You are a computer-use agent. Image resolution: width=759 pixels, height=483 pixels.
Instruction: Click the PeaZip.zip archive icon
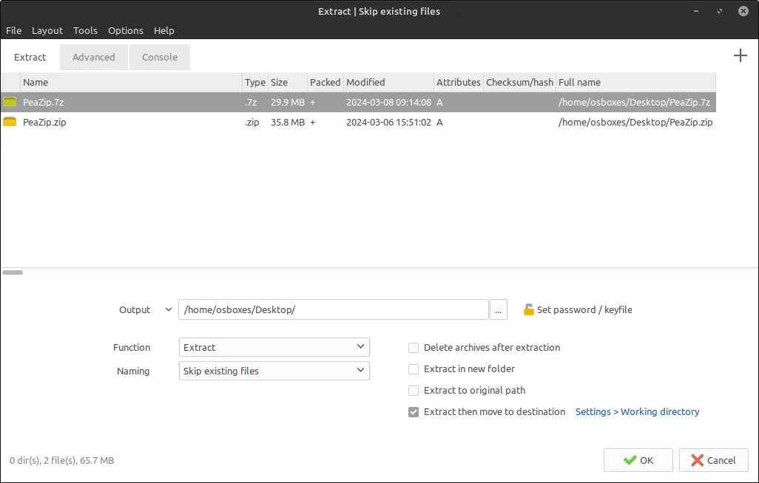pos(10,122)
